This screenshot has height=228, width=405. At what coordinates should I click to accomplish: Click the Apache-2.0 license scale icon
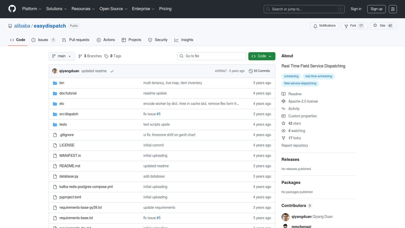click(x=283, y=101)
